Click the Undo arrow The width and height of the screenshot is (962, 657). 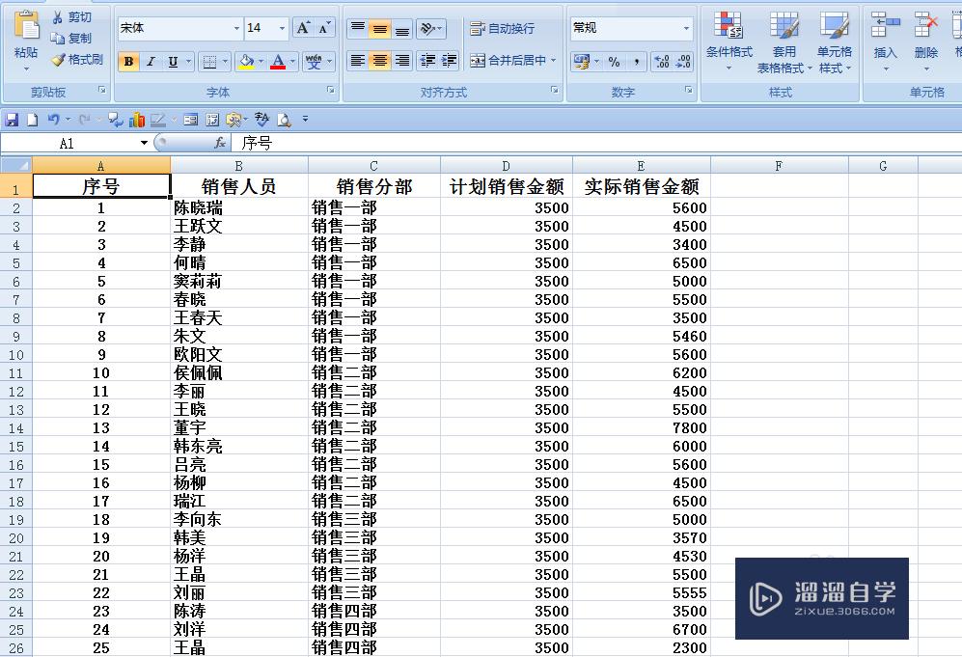(54, 120)
